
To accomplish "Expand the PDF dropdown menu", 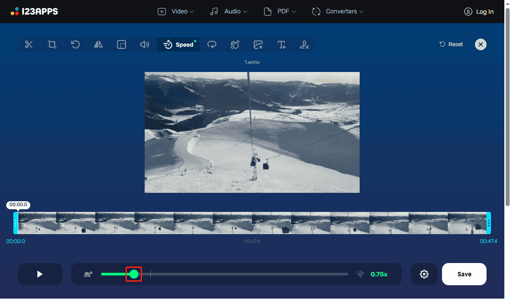I will click(x=280, y=11).
